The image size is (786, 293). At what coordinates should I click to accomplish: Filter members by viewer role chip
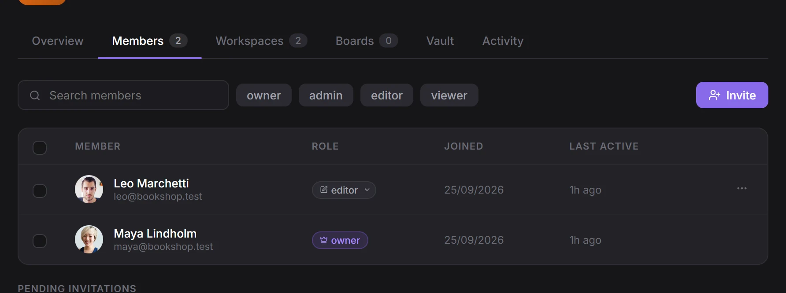tap(449, 95)
